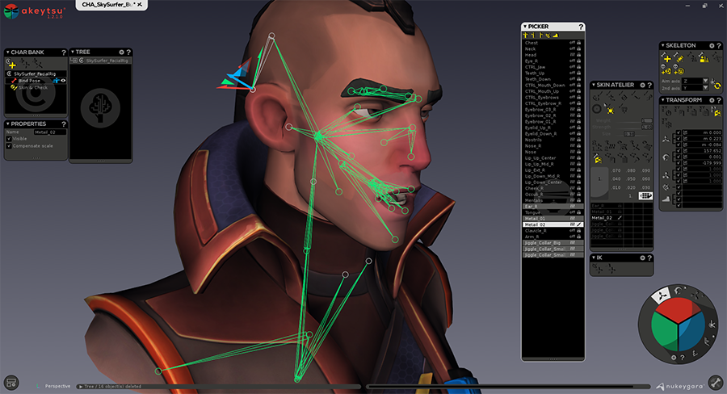Open Char Bank help question mark
Screen dimensions: 727x394
click(x=64, y=52)
